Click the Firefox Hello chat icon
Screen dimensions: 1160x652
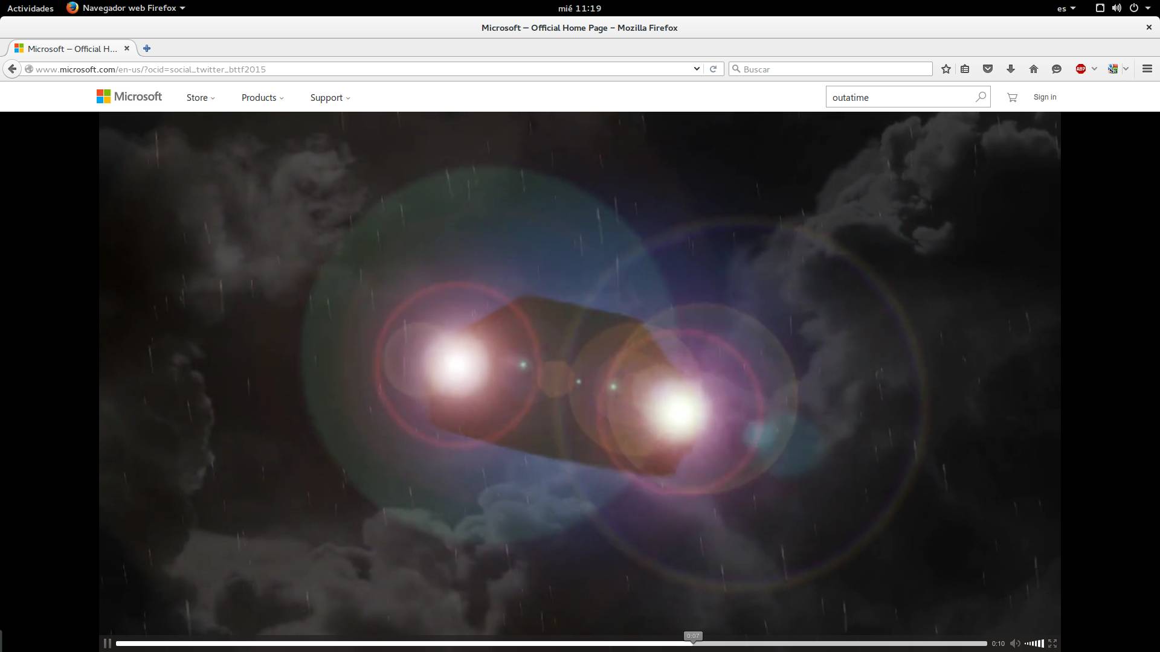pyautogui.click(x=1057, y=69)
